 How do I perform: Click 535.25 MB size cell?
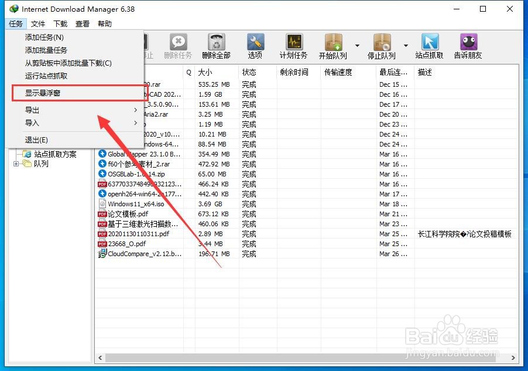[x=214, y=84]
